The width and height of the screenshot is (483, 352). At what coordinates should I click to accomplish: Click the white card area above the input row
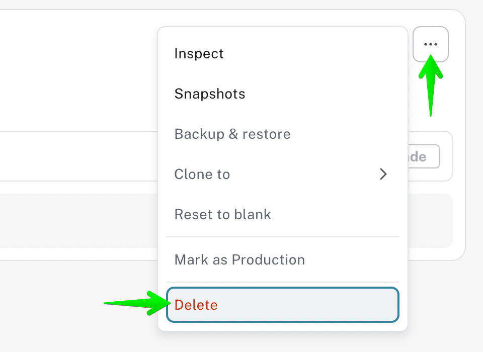[x=75, y=70]
